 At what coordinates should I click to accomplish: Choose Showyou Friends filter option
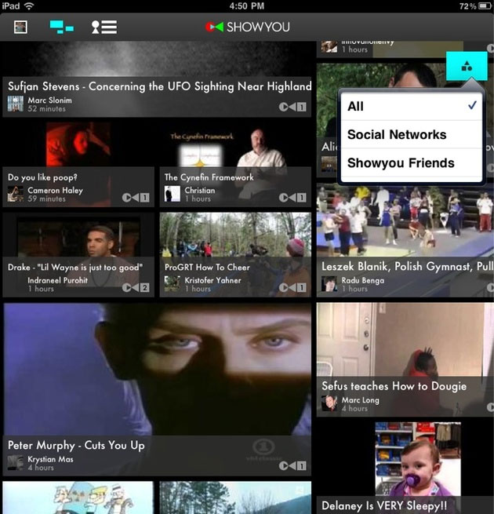click(x=412, y=163)
